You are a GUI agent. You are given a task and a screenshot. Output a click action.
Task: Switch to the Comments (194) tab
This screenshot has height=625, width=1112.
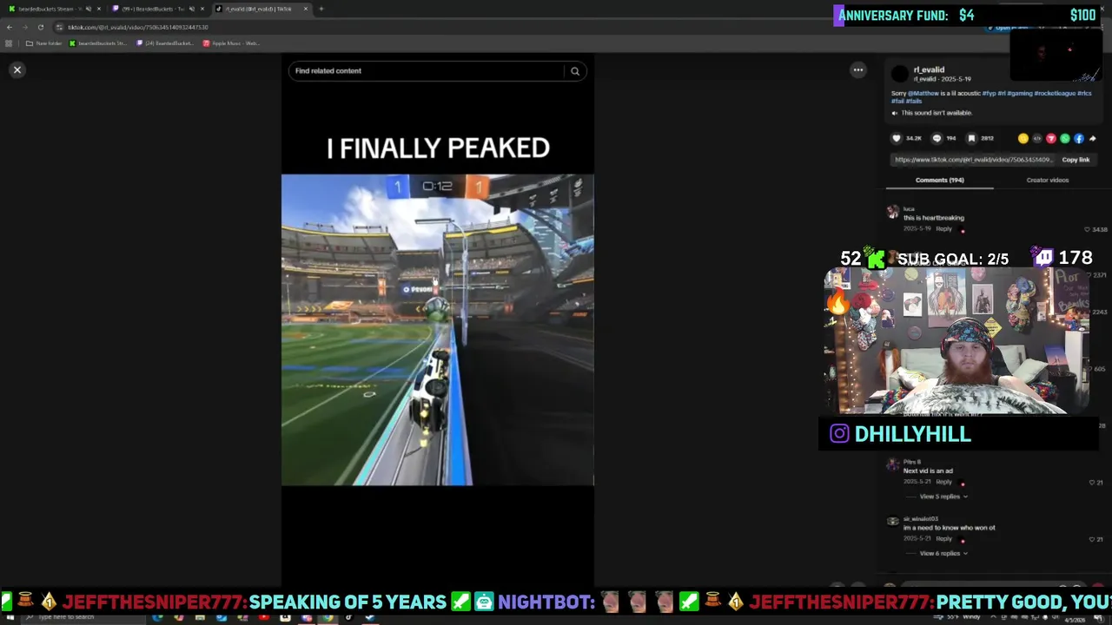pyautogui.click(x=939, y=180)
